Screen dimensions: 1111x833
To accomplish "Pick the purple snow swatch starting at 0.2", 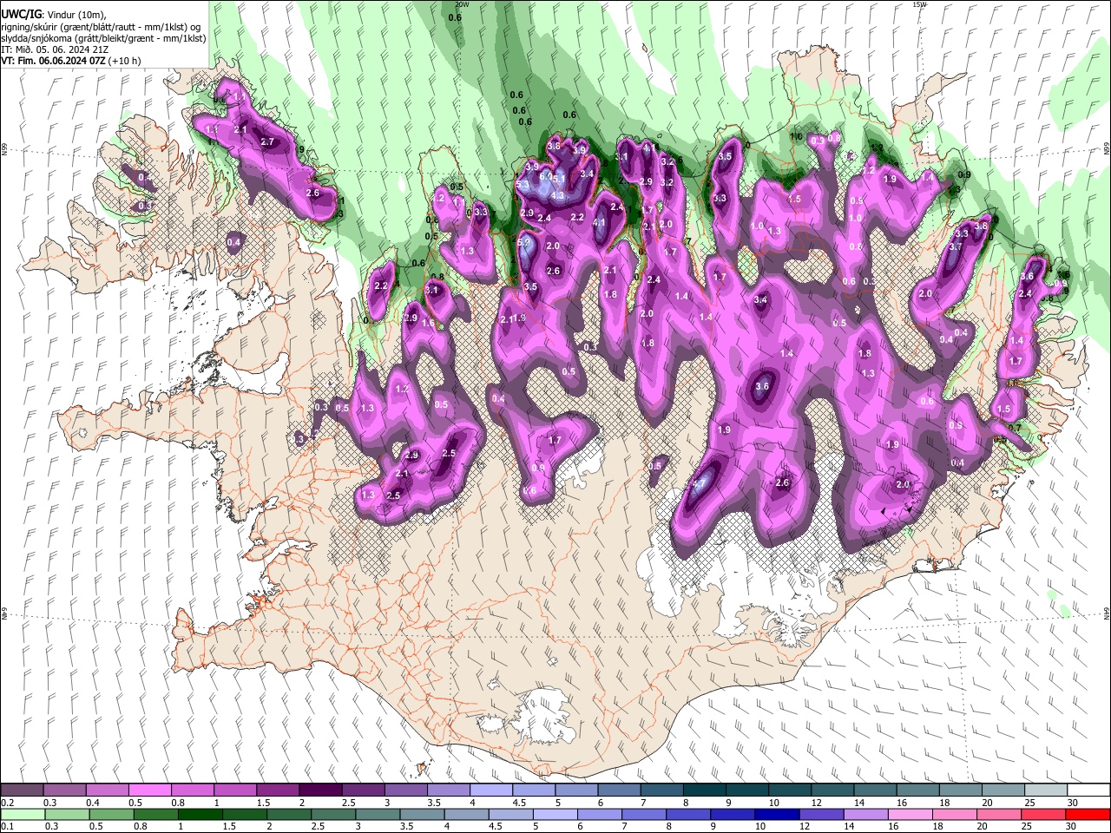I will [x=22, y=790].
